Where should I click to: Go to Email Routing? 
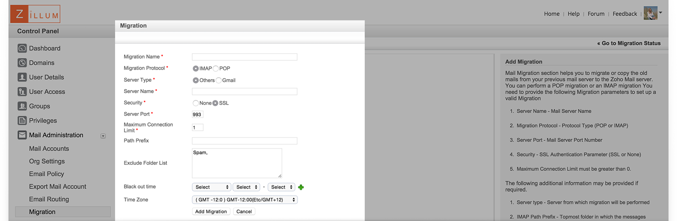(49, 199)
